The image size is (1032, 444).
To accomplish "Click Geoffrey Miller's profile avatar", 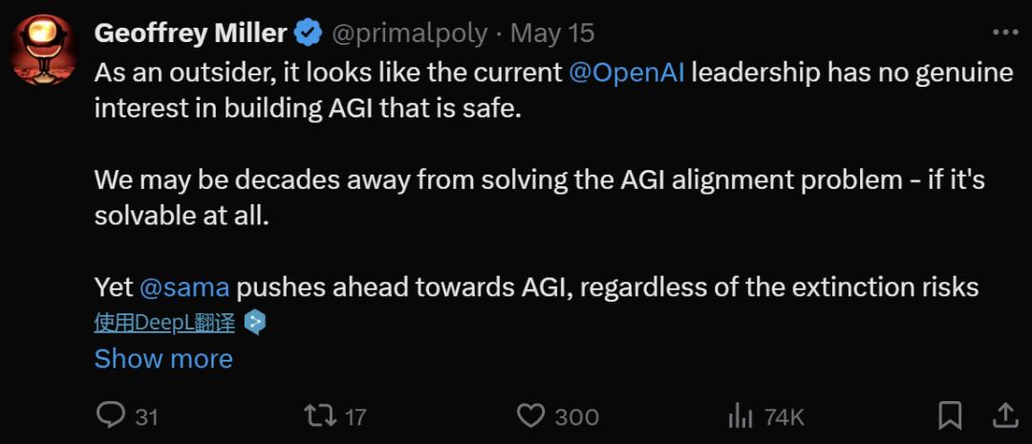I will point(44,49).
